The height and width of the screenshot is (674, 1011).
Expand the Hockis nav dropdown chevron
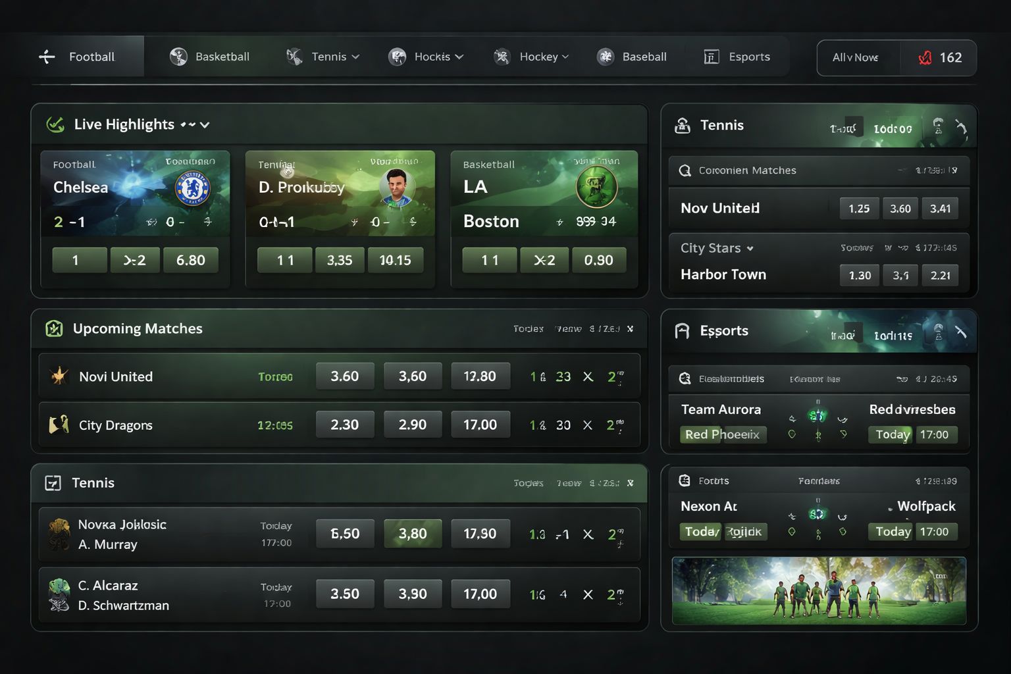[x=459, y=57]
